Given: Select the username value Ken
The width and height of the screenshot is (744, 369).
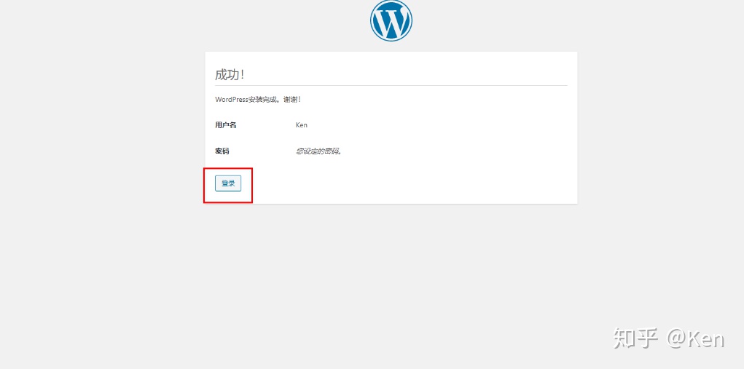Looking at the screenshot, I should pyautogui.click(x=301, y=125).
